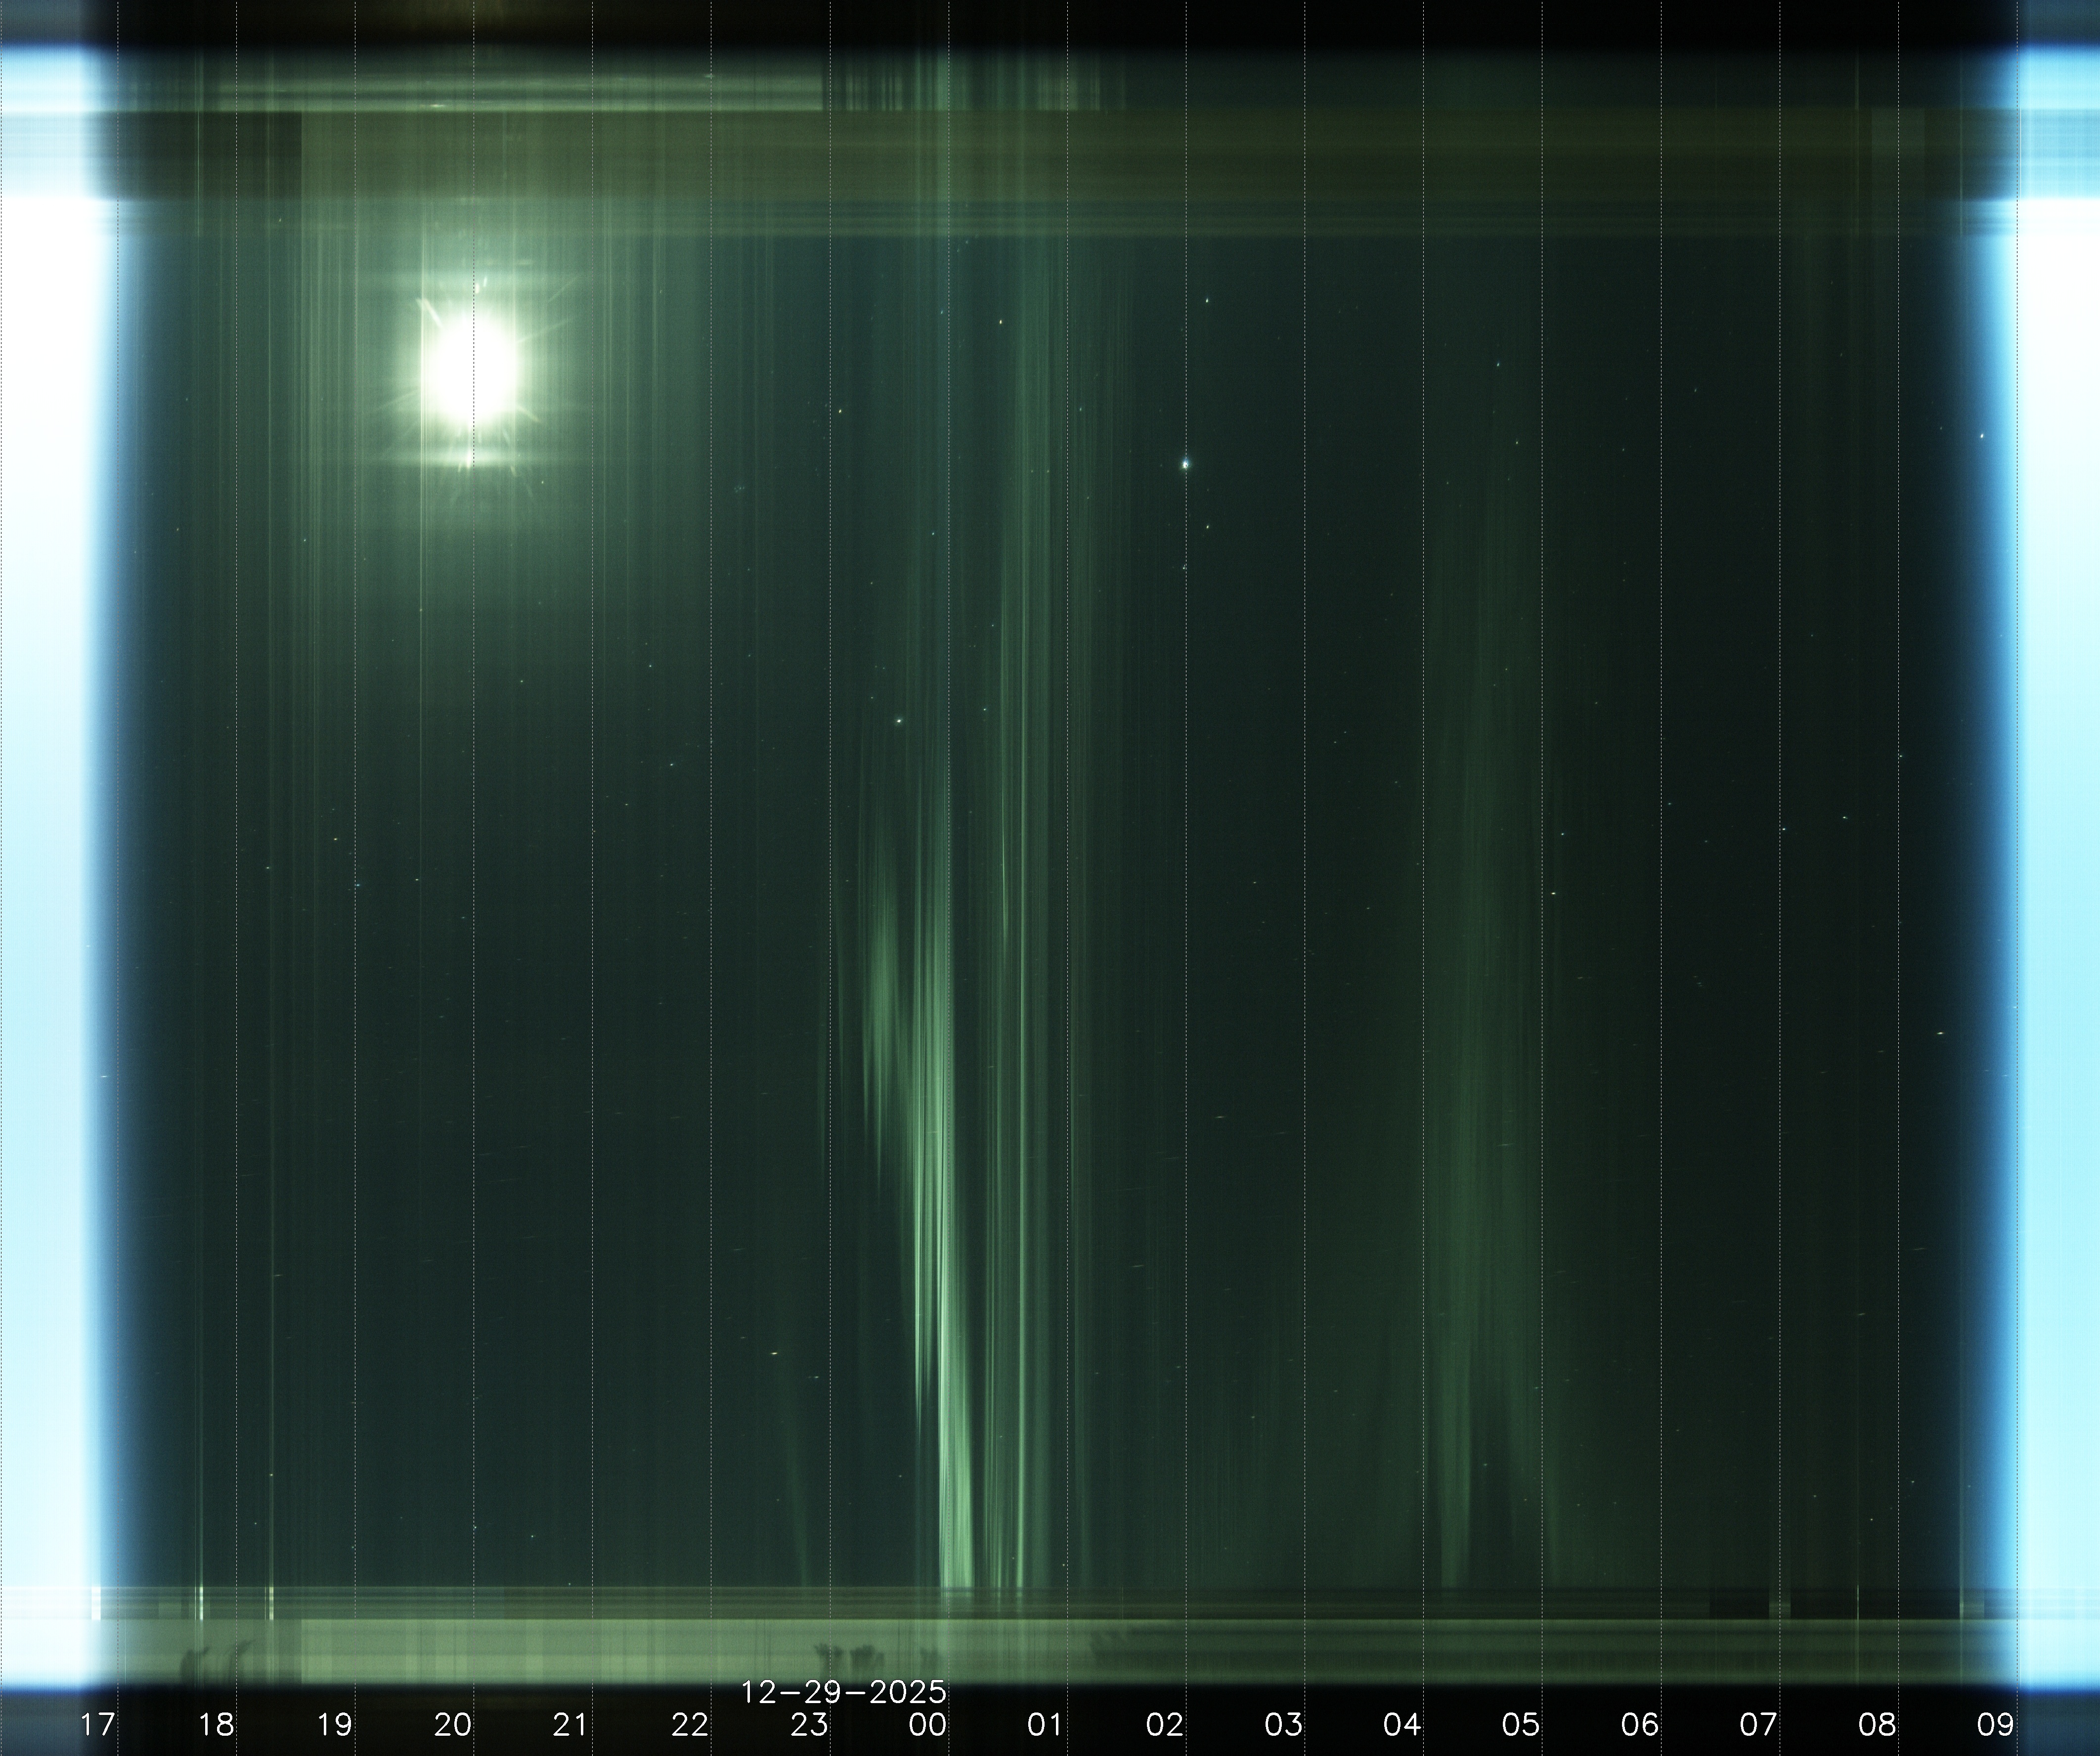Select the 02 hour marker

[1165, 1725]
